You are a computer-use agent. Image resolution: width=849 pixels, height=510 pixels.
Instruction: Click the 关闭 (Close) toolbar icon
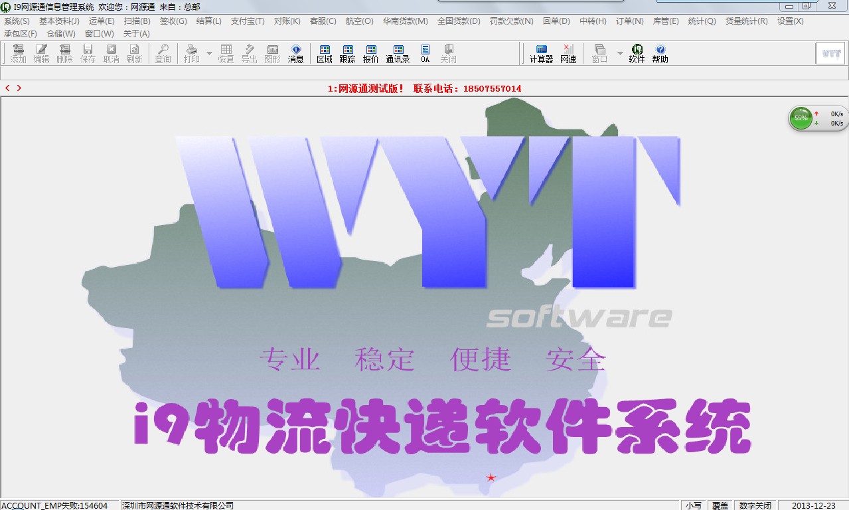coord(448,54)
